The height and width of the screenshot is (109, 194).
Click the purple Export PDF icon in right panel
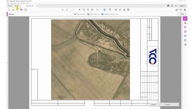click(x=185, y=31)
